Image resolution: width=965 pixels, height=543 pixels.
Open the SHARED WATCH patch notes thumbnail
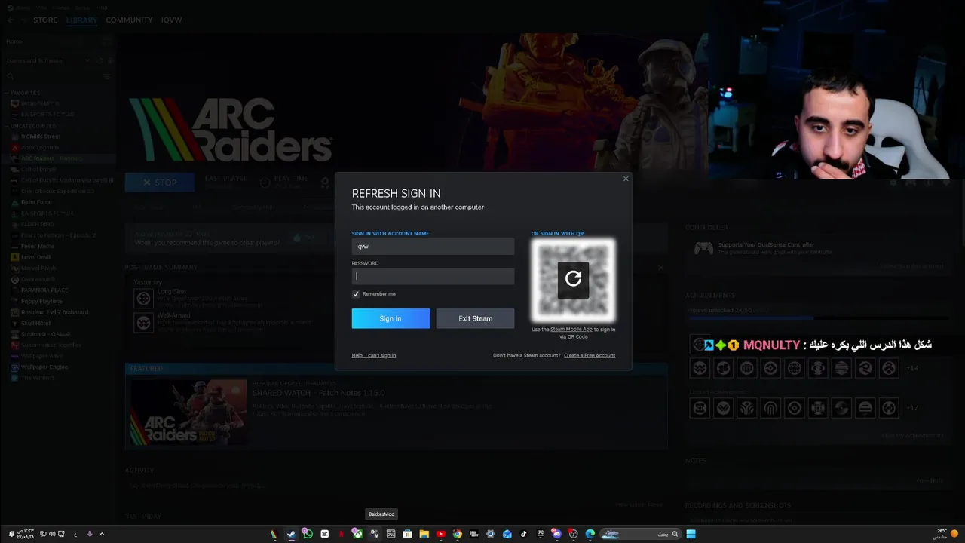click(188, 412)
